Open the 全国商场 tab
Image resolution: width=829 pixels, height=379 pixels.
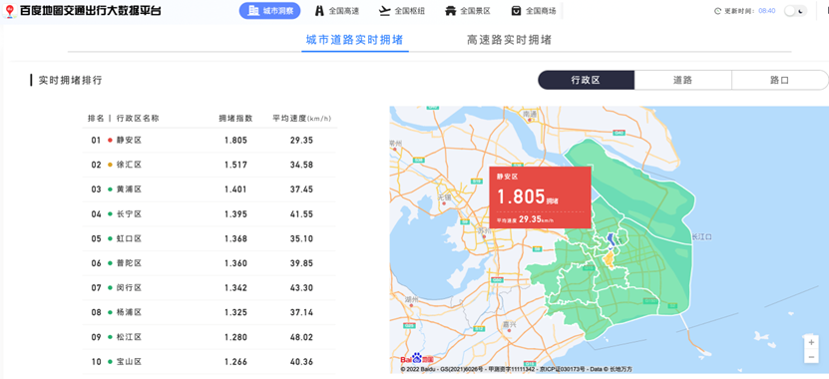534,11
